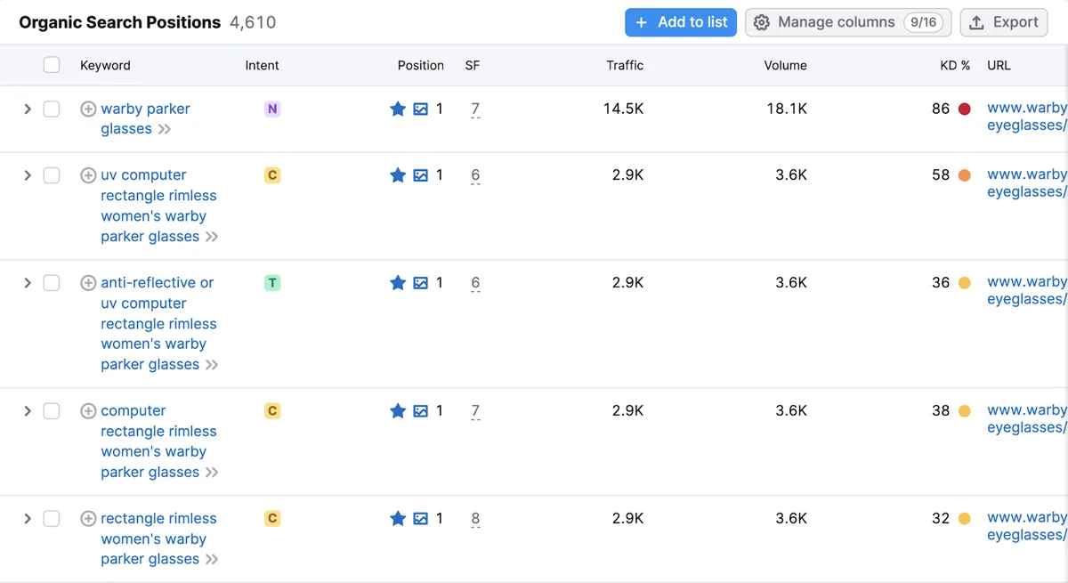Click plus icon beside 'computer rectangle rimless' keyword
This screenshot has width=1068, height=583.
[x=88, y=411]
